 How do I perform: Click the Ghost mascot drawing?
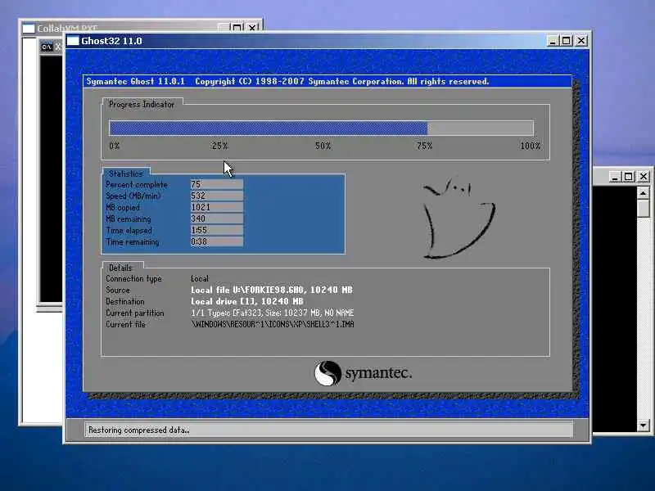click(458, 218)
